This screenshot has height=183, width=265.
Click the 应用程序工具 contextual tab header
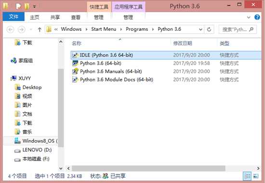[129, 7]
